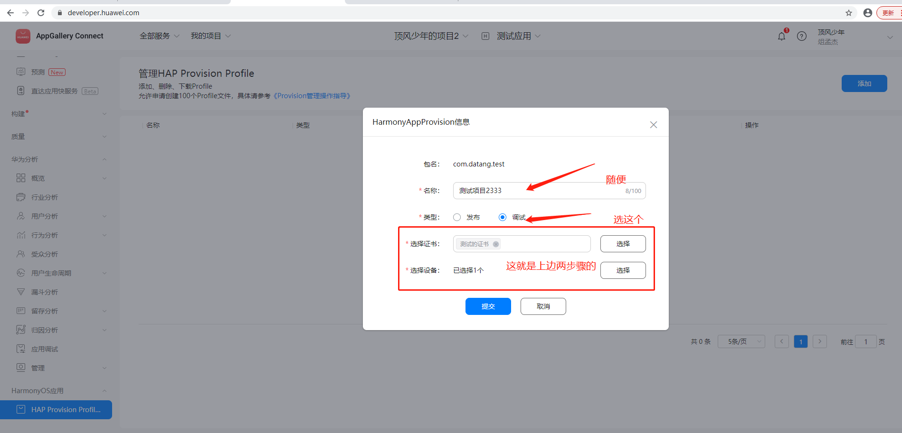Bookmark page with the star icon

click(x=849, y=13)
